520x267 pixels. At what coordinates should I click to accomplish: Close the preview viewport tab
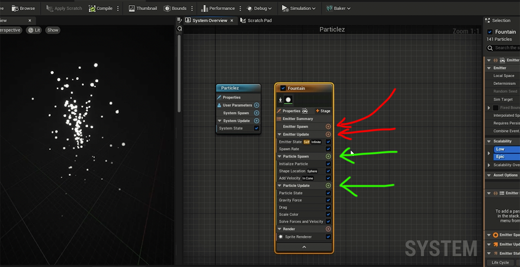tap(30, 20)
